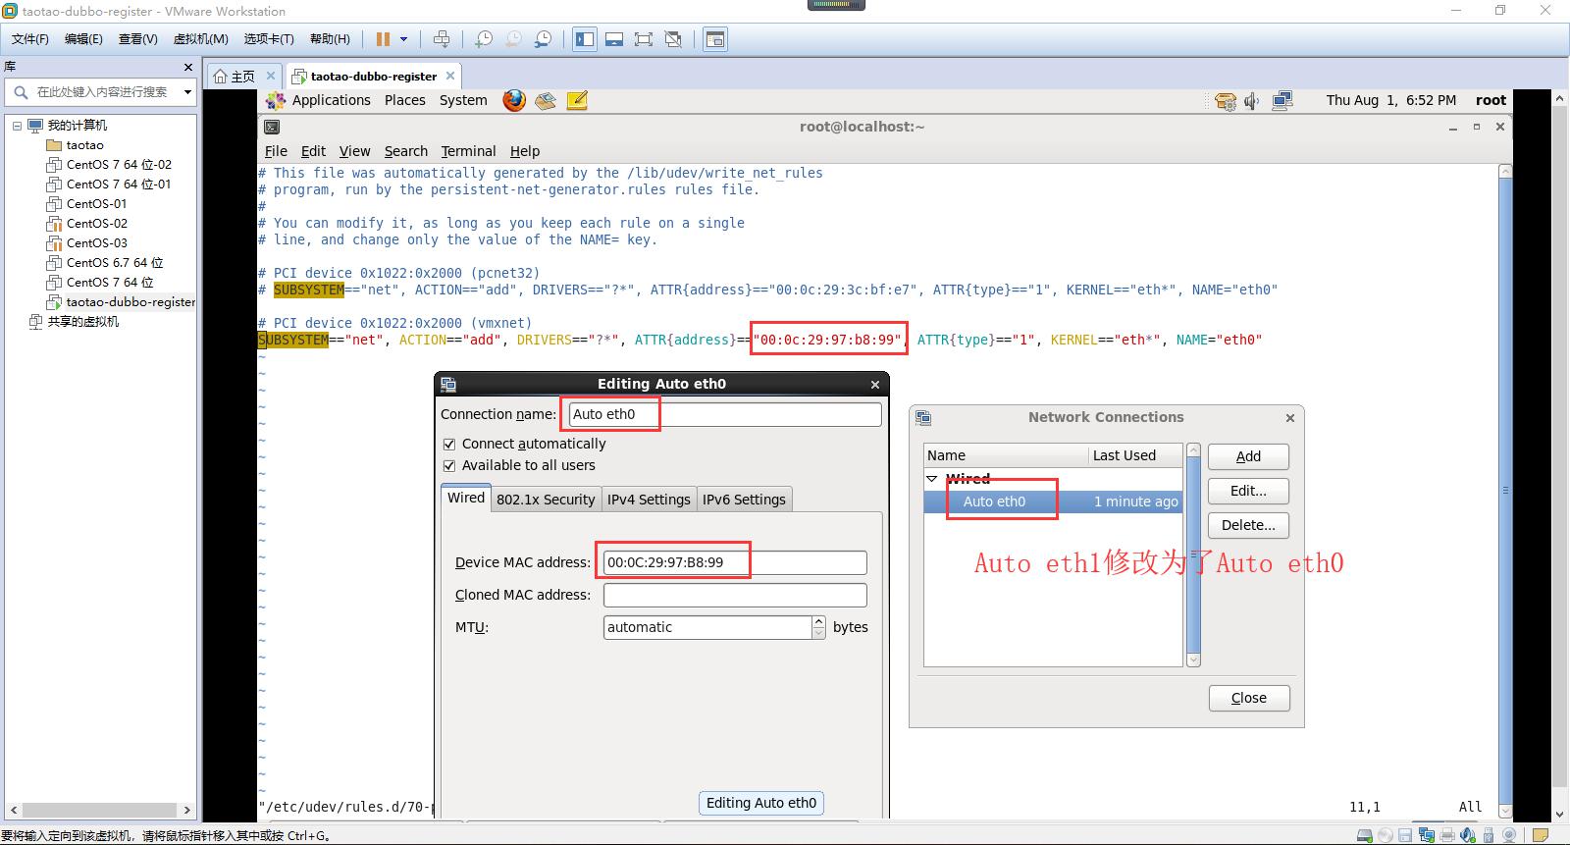The height and width of the screenshot is (845, 1570).
Task: Toggle Available to all users checkbox
Action: [449, 466]
